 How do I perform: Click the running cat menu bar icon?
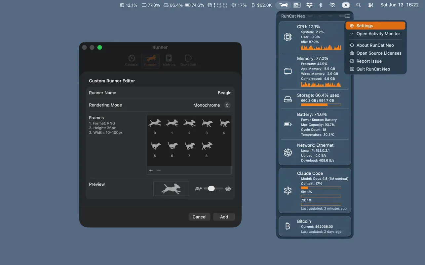coord(283,5)
